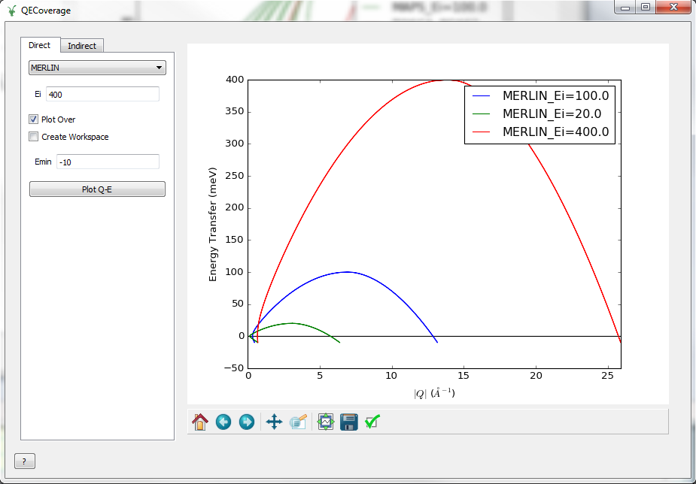This screenshot has height=484, width=696.
Task: Click into the Ei input field
Action: pos(102,94)
